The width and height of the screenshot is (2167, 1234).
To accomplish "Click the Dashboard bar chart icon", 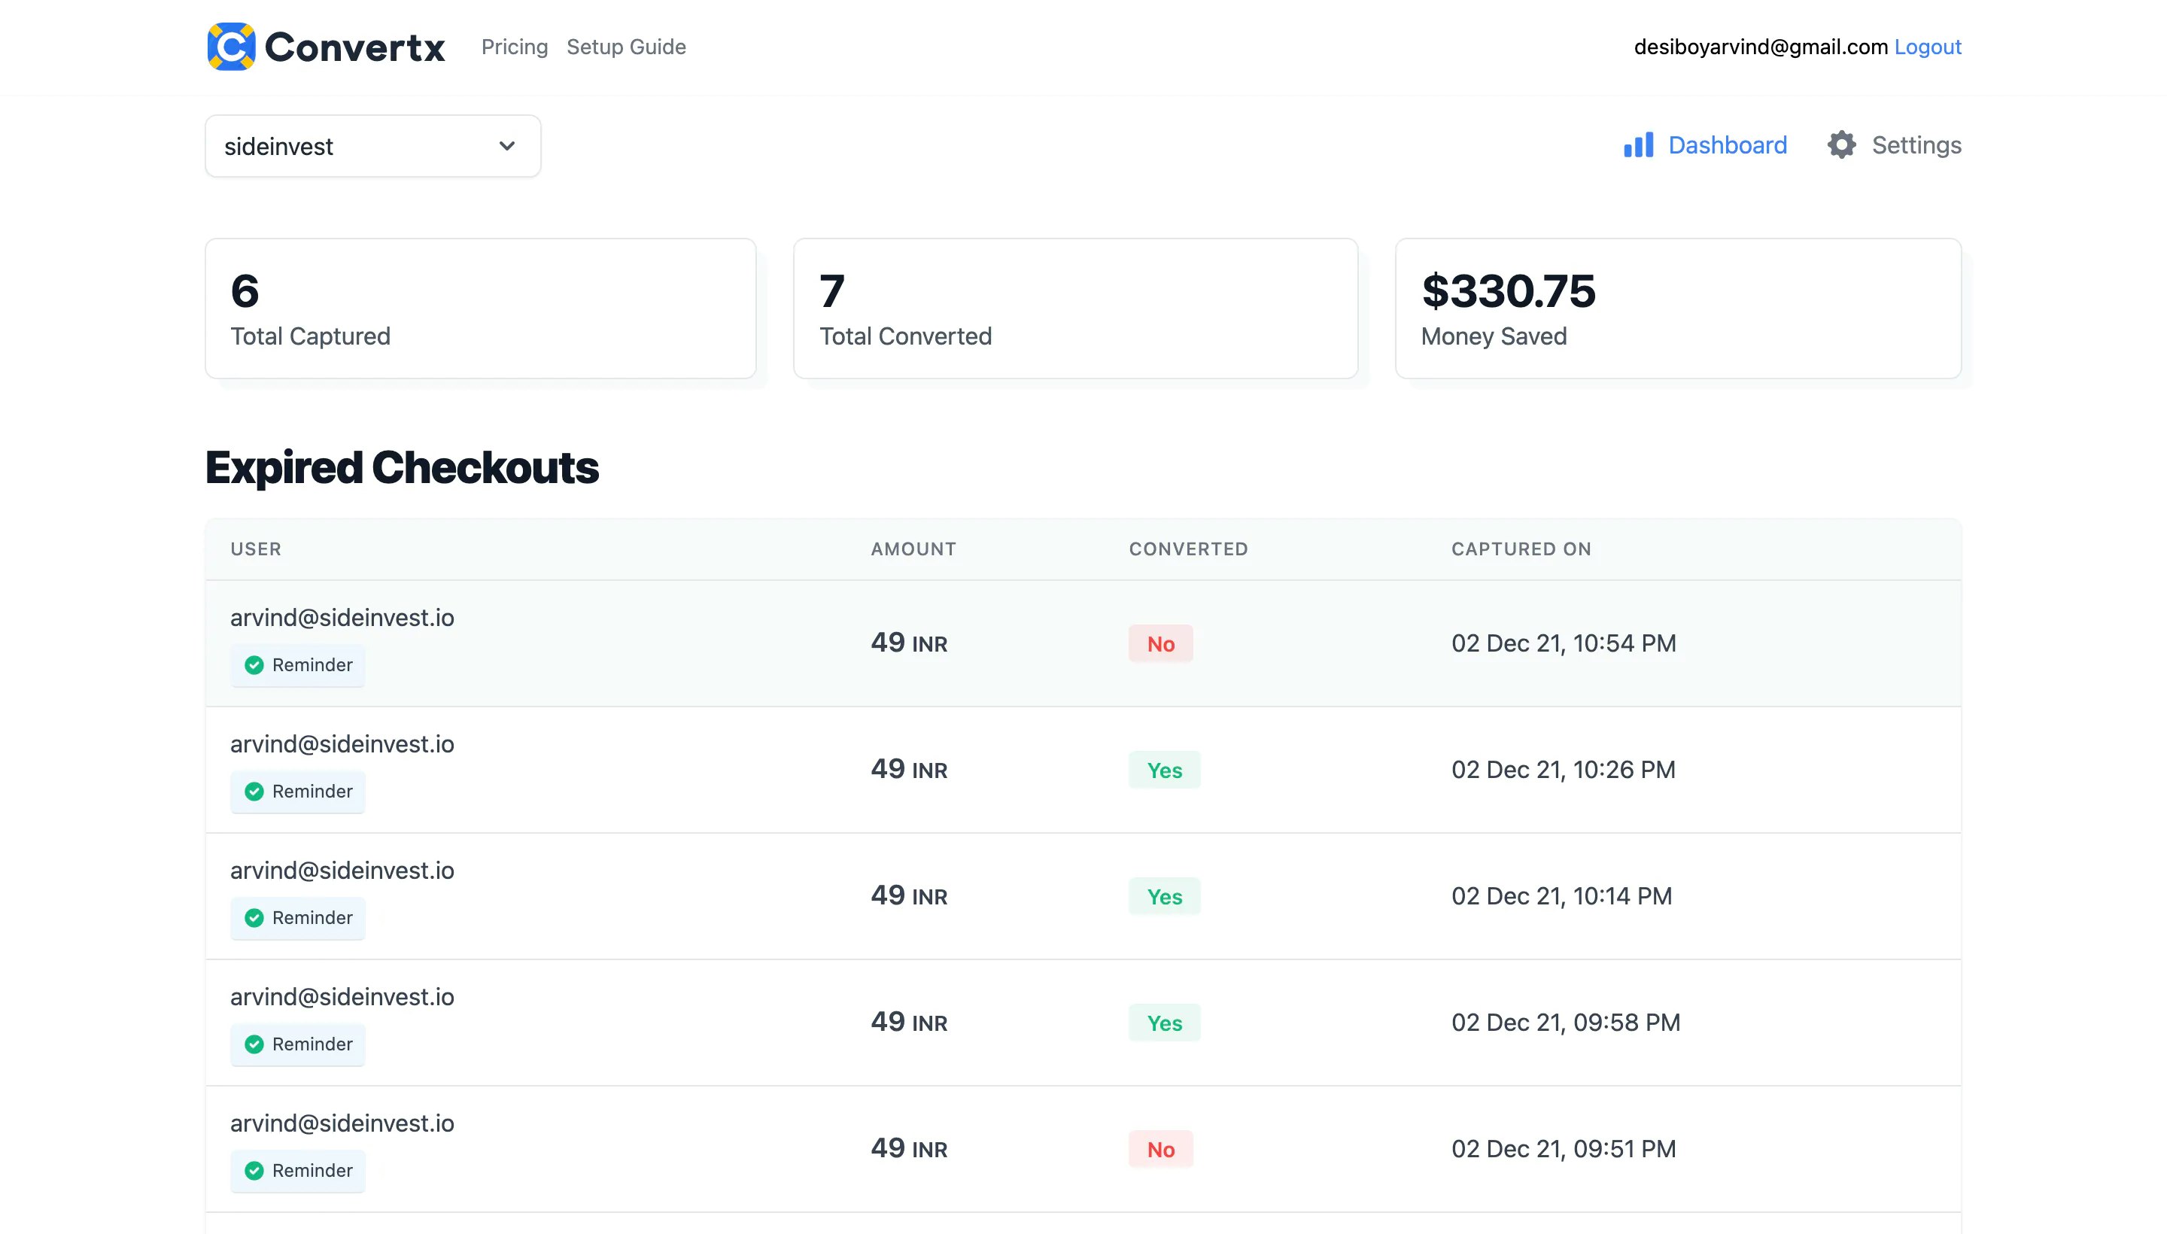I will click(x=1637, y=145).
